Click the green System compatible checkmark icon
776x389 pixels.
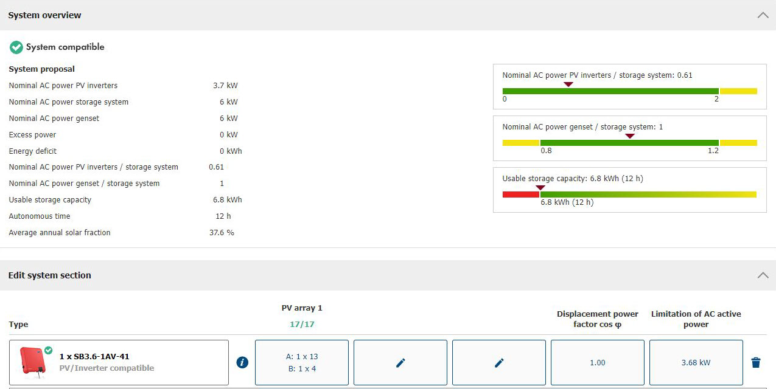(x=16, y=47)
